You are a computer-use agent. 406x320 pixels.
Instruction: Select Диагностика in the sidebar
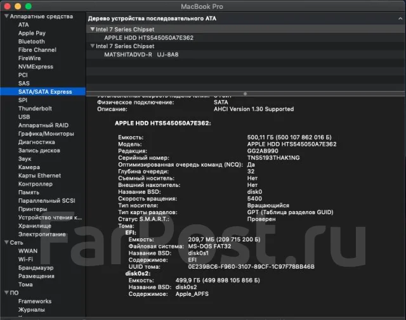point(37,142)
